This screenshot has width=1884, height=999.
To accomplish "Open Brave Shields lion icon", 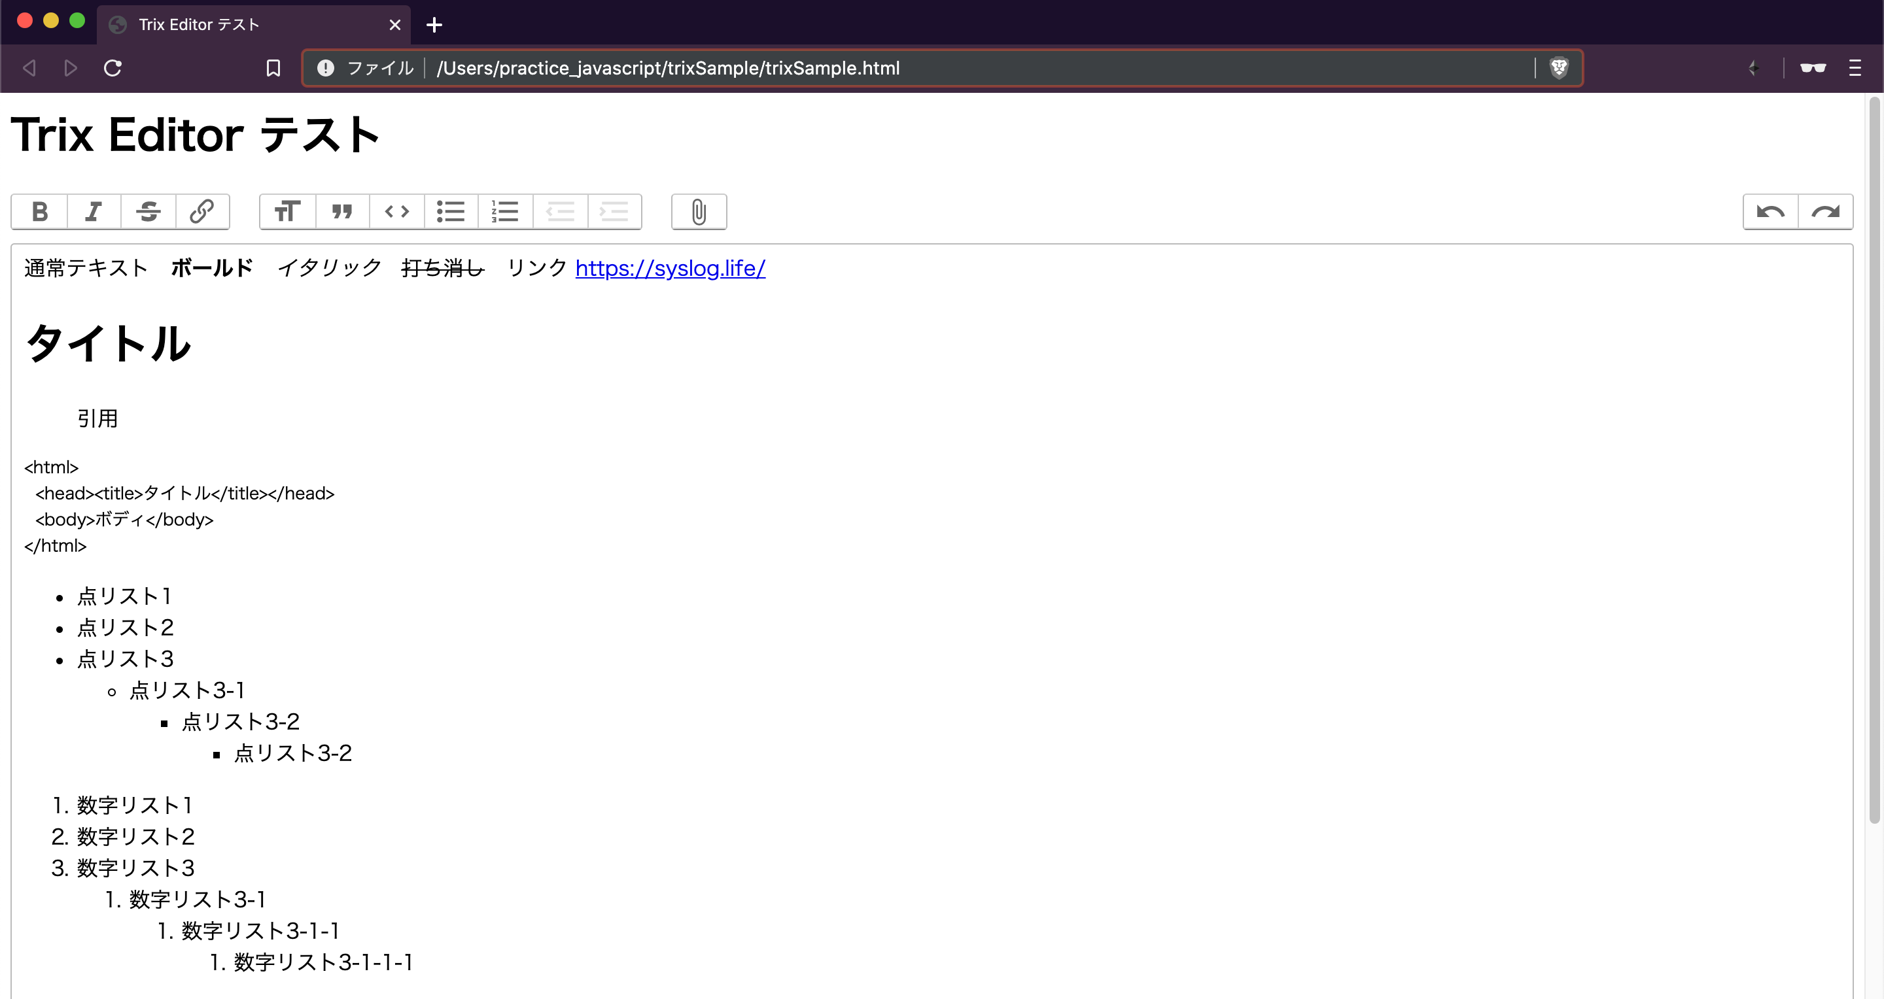I will pyautogui.click(x=1558, y=68).
